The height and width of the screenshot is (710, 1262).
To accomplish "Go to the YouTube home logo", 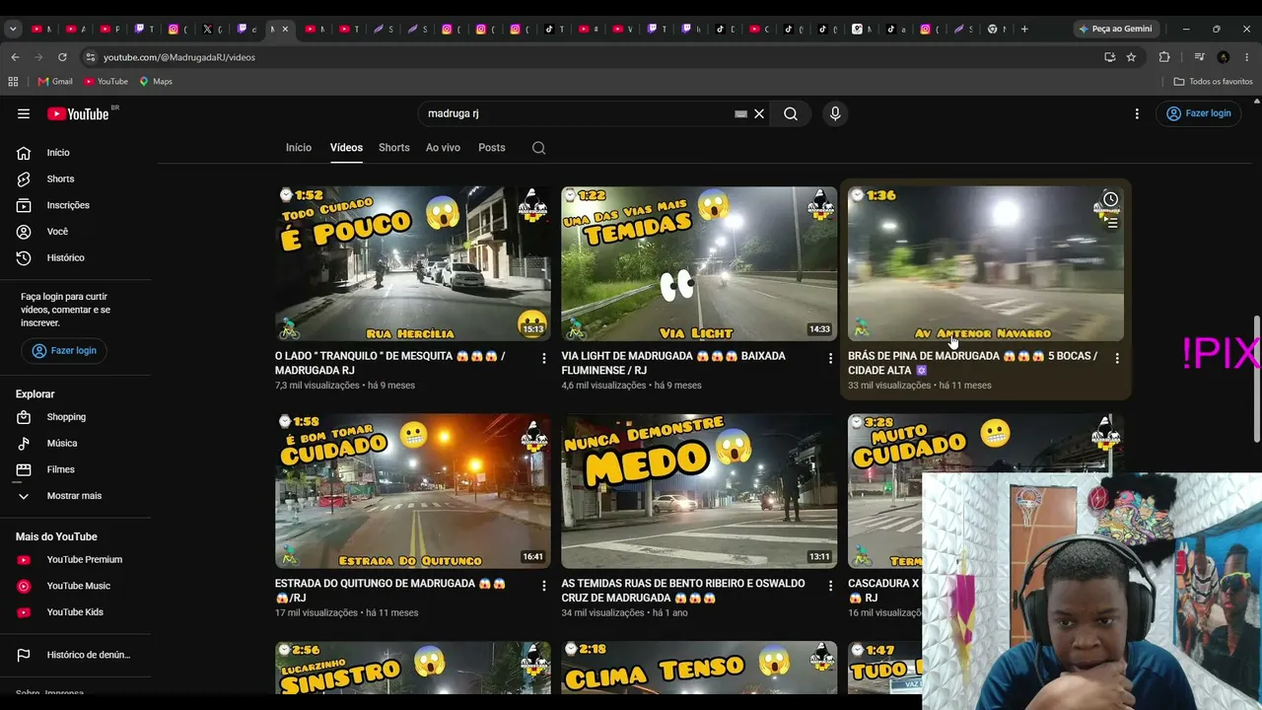I will pos(78,113).
